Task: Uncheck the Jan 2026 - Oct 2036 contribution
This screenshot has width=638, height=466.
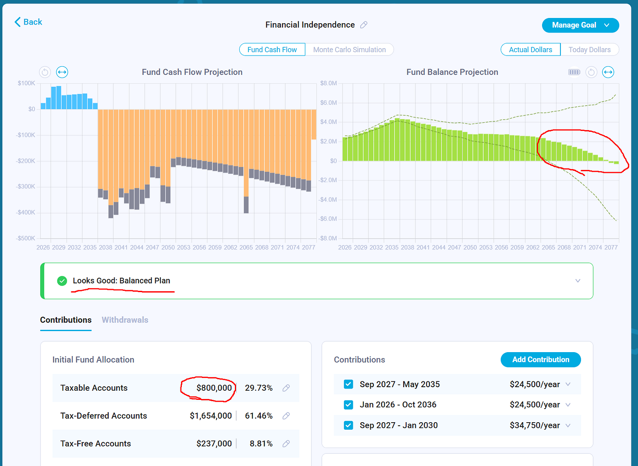Action: 348,405
